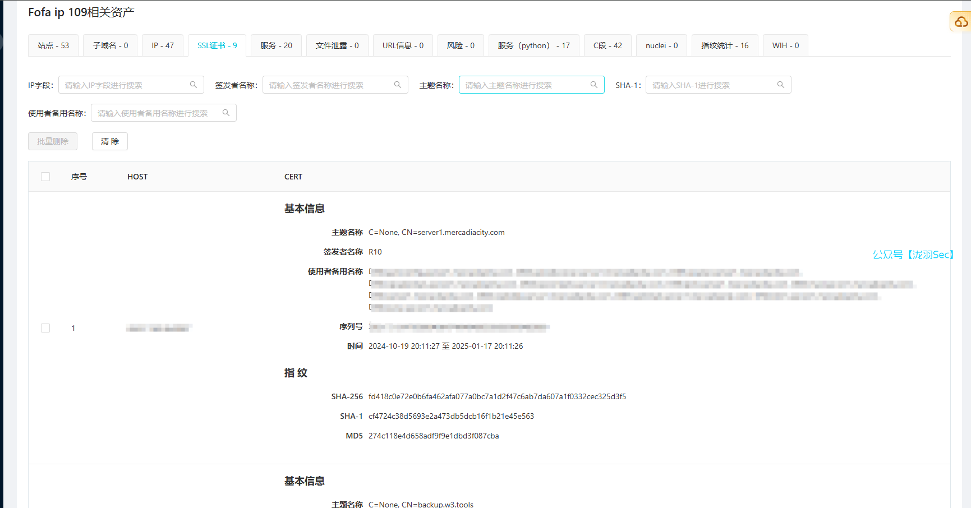The image size is (971, 508).
Task: Click the search icon in IP字段 field
Action: coord(193,85)
